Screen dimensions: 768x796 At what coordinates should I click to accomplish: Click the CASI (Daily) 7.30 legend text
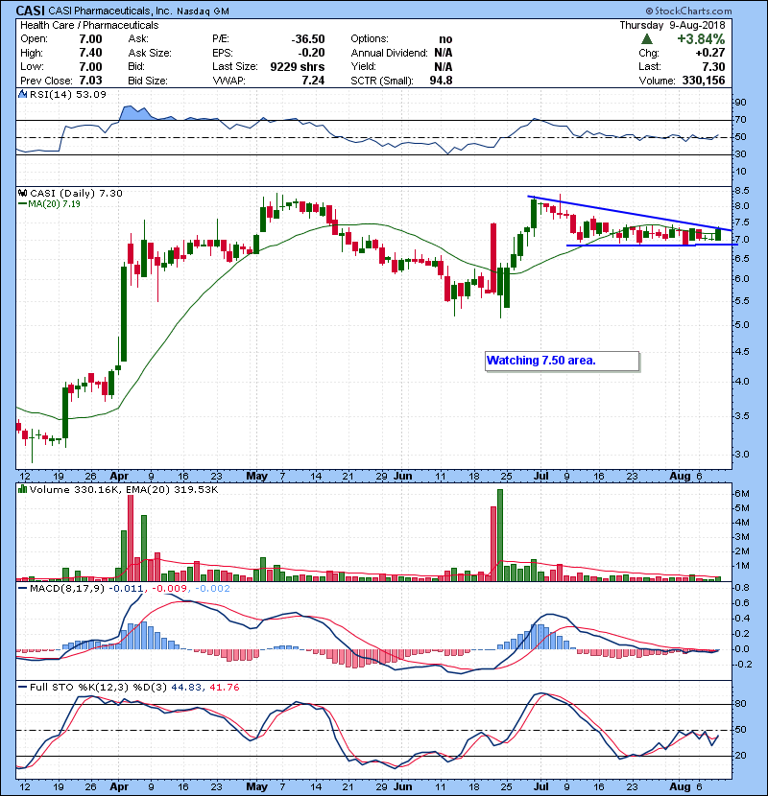coord(76,194)
